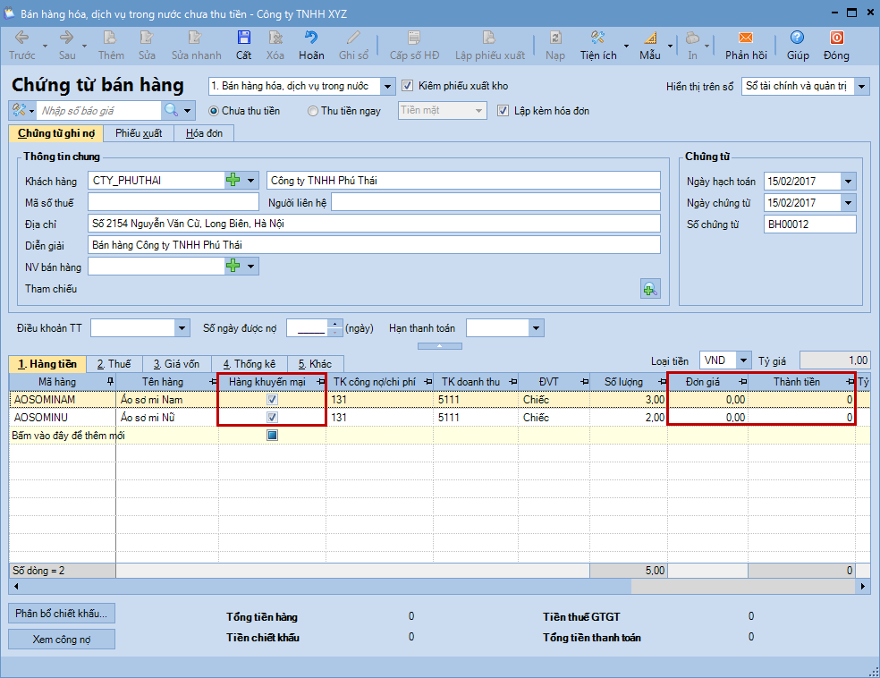Select the Thu tiền ngay radio button
880x678 pixels.
[x=312, y=111]
